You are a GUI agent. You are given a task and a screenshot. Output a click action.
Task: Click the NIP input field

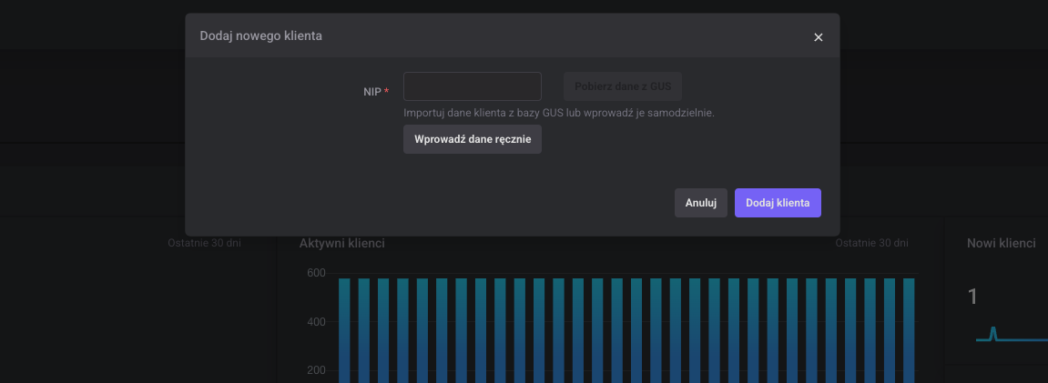472,86
